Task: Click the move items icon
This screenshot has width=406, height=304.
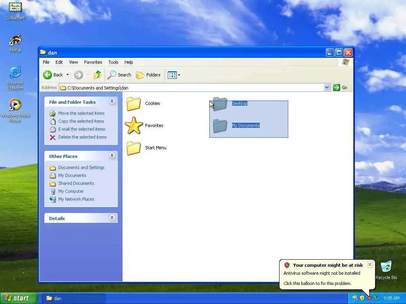Action: click(x=53, y=114)
